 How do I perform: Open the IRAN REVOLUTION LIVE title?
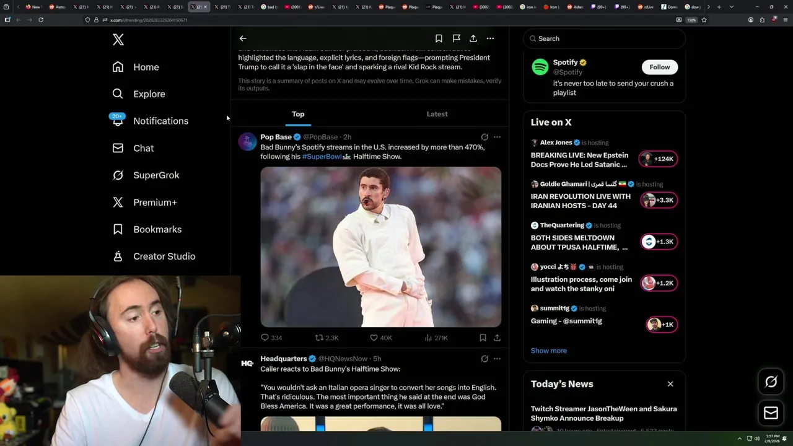point(581,201)
